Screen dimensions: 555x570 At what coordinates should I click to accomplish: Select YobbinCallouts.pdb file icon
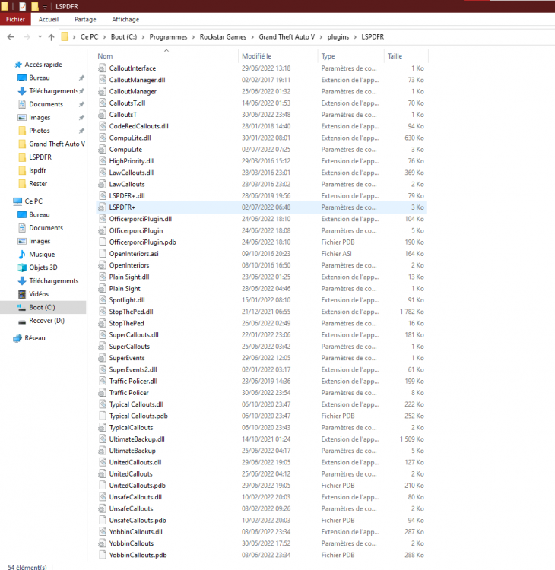click(103, 555)
